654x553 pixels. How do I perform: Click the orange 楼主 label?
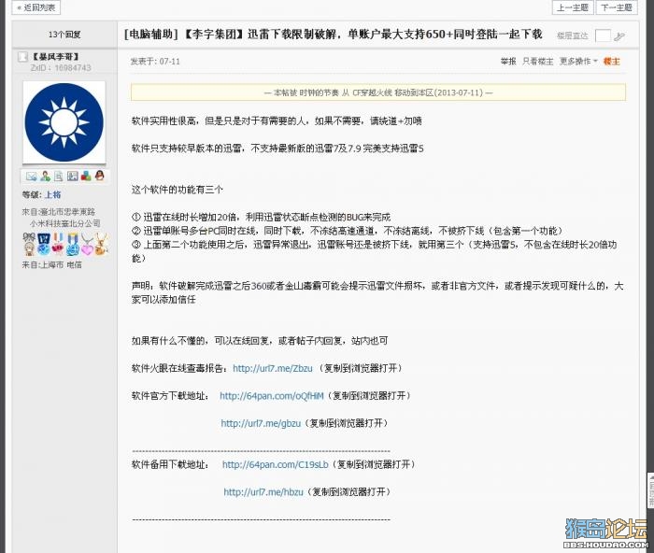611,62
